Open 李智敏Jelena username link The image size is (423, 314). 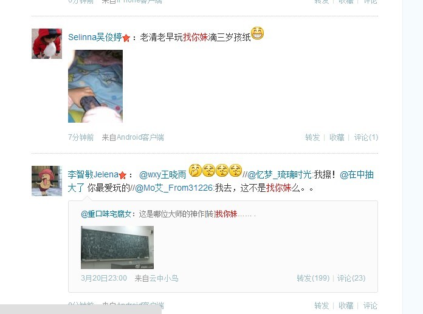93,175
